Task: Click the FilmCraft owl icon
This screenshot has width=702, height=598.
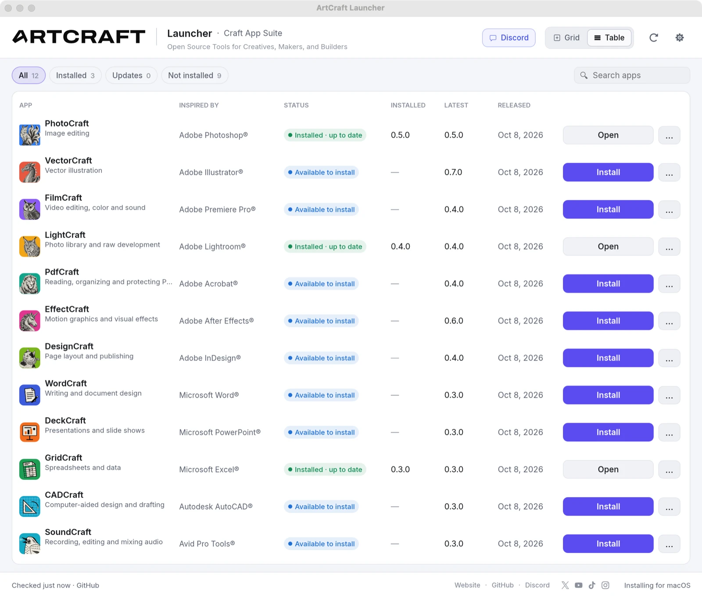Action: [x=30, y=209]
